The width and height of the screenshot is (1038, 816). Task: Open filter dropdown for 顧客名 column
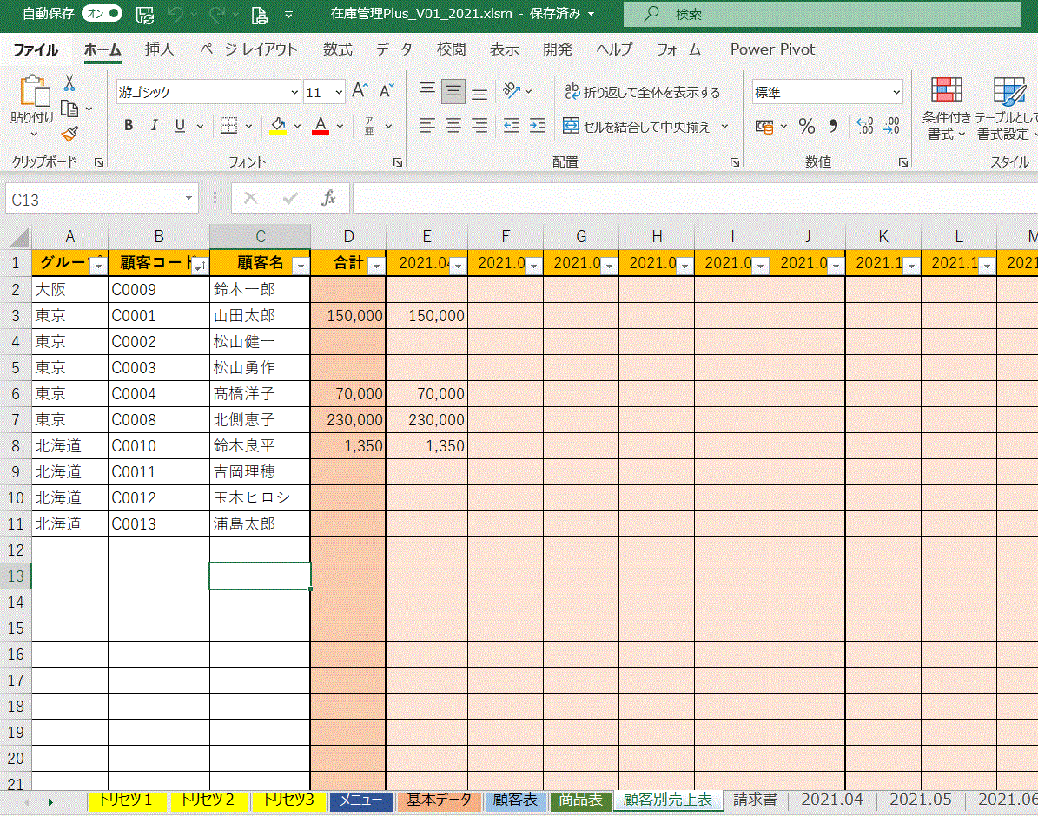tap(301, 266)
